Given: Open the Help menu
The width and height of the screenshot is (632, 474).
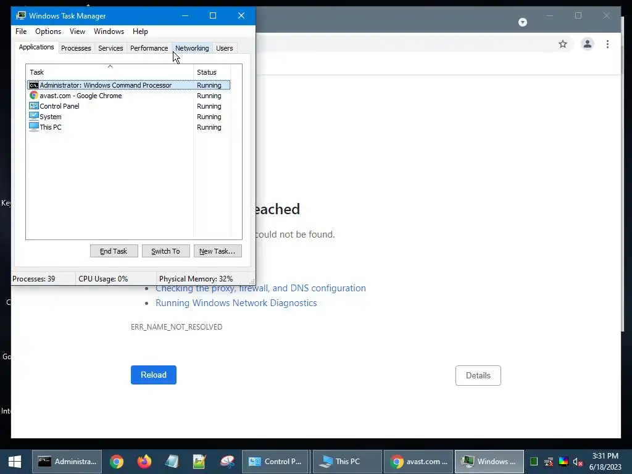Looking at the screenshot, I should pos(140,31).
